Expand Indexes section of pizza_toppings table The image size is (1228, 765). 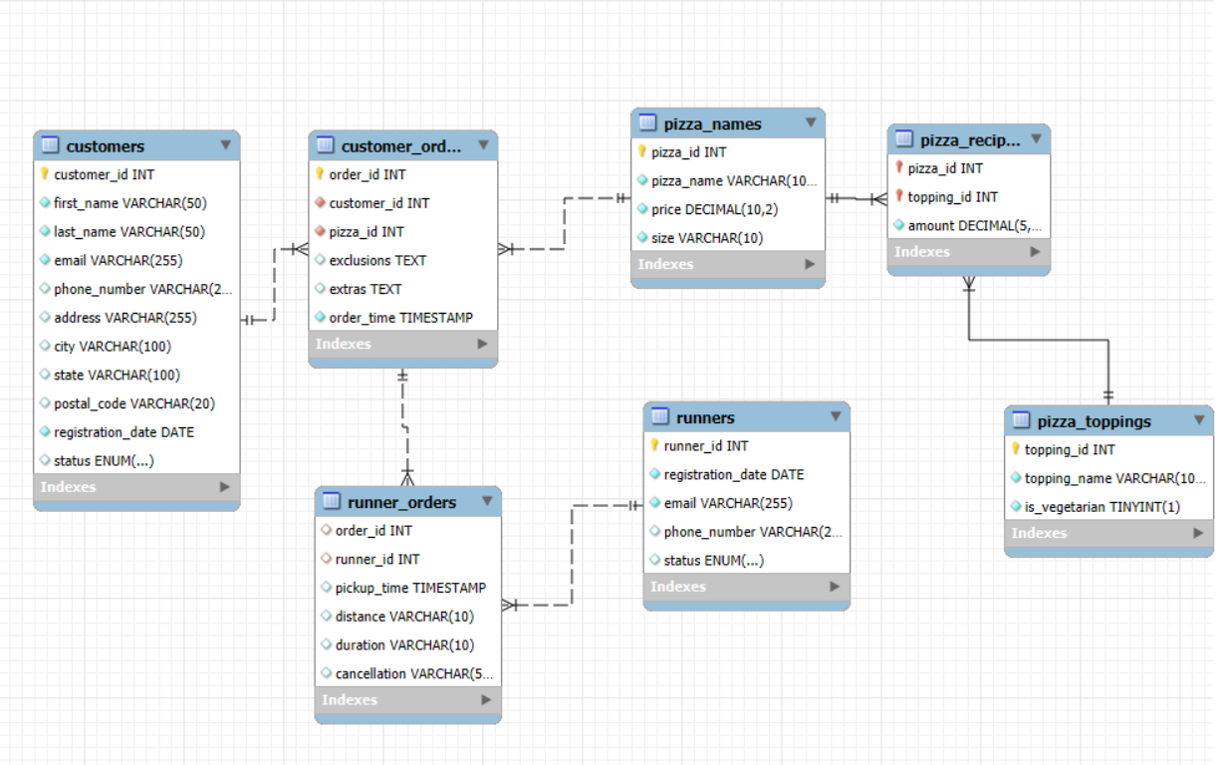point(1197,533)
